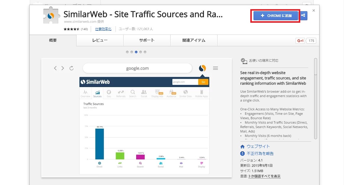Screen dimensions: 344x185
Task: Click the home icon beside ウェブサイト
Action: tap(242, 146)
